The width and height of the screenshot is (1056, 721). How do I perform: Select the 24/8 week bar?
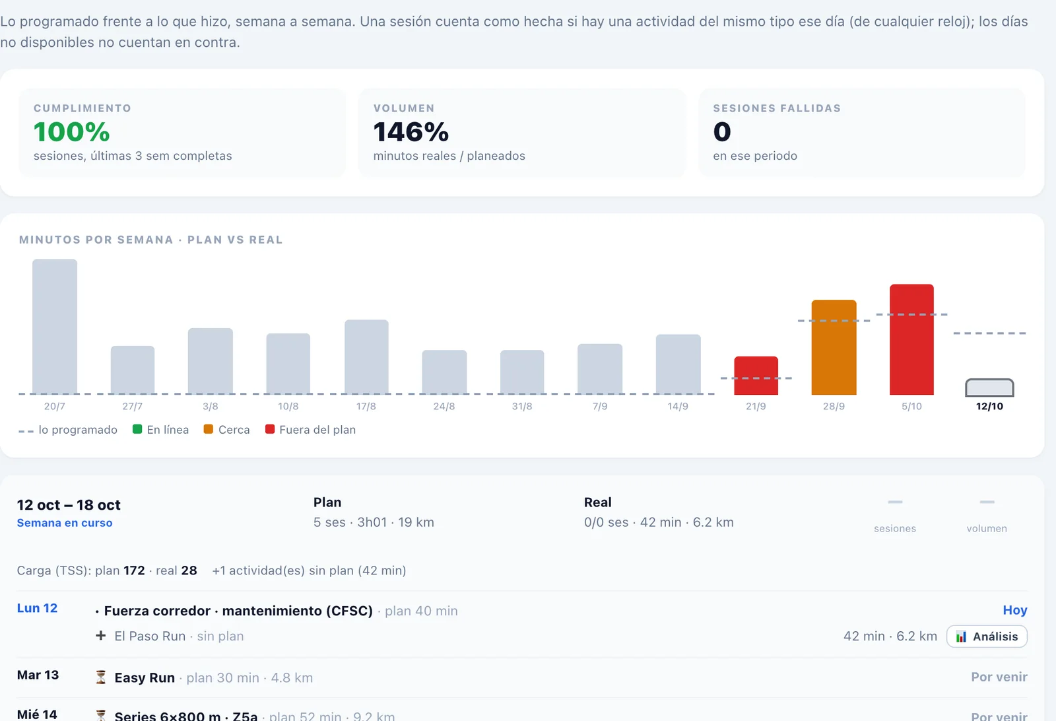(x=444, y=372)
